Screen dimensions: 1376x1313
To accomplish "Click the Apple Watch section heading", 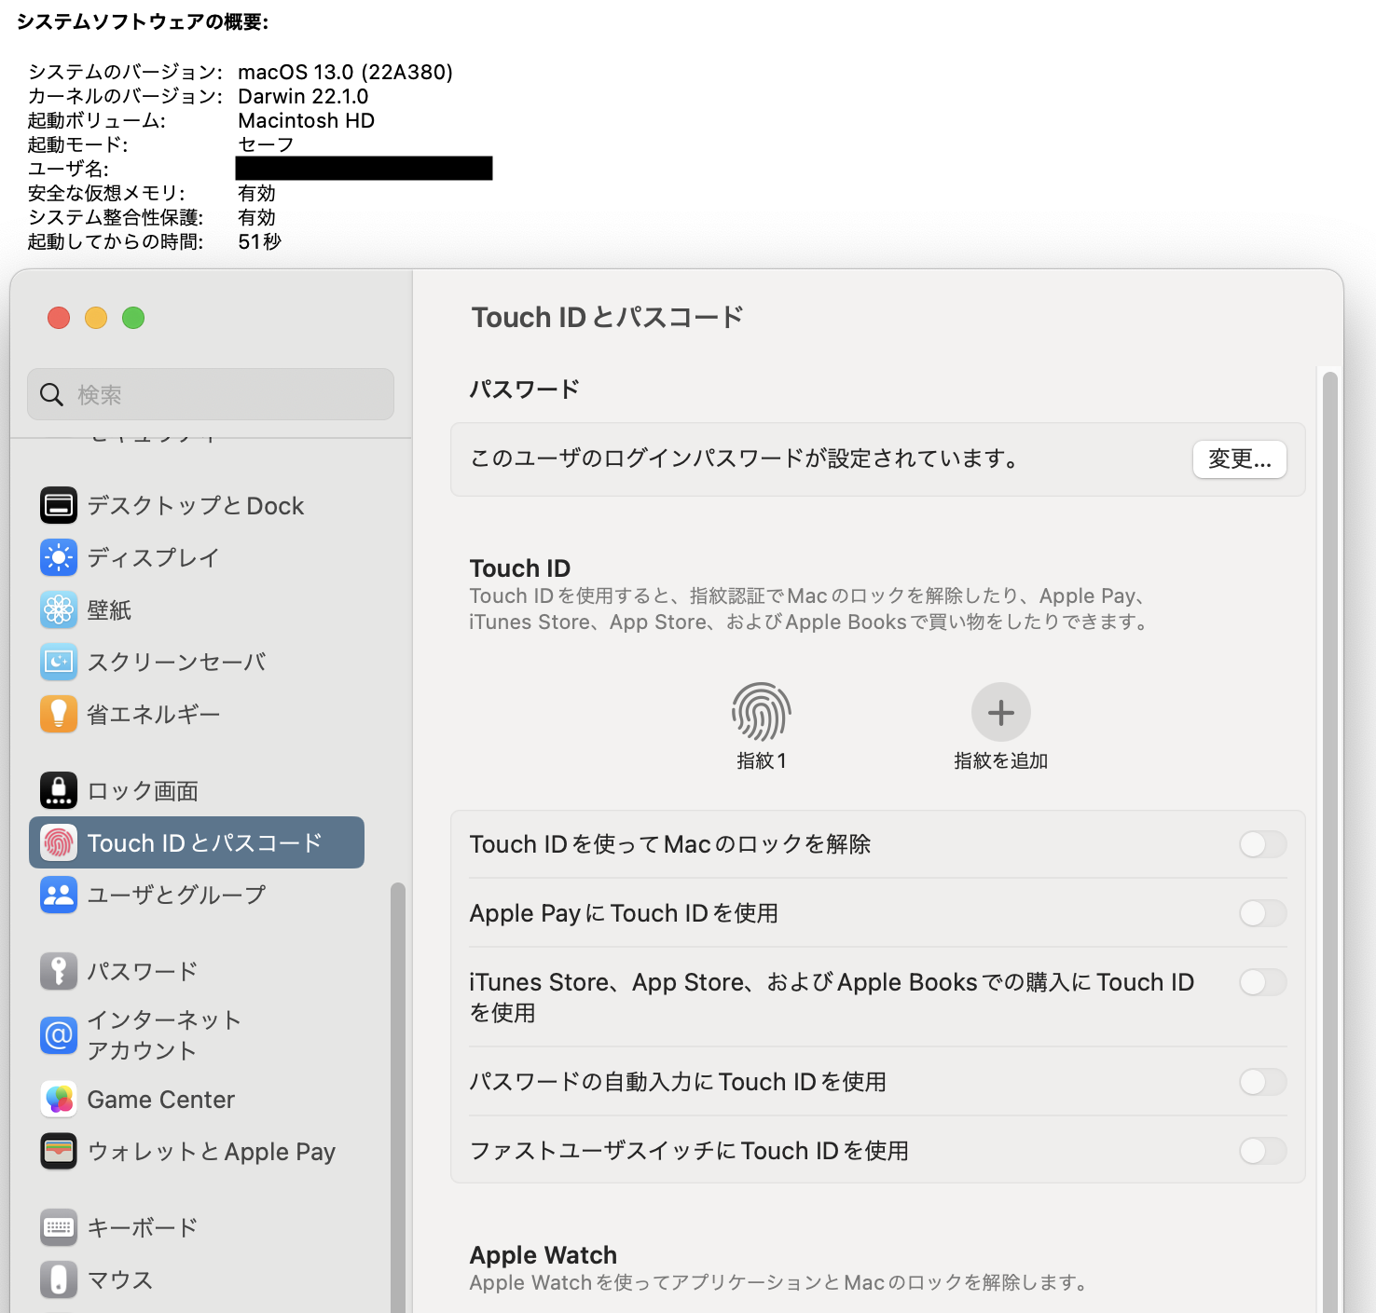I will (x=544, y=1255).
